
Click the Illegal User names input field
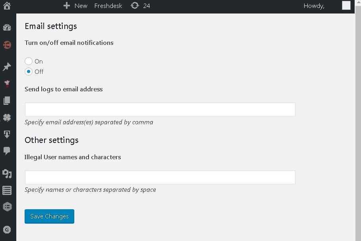coord(160,177)
